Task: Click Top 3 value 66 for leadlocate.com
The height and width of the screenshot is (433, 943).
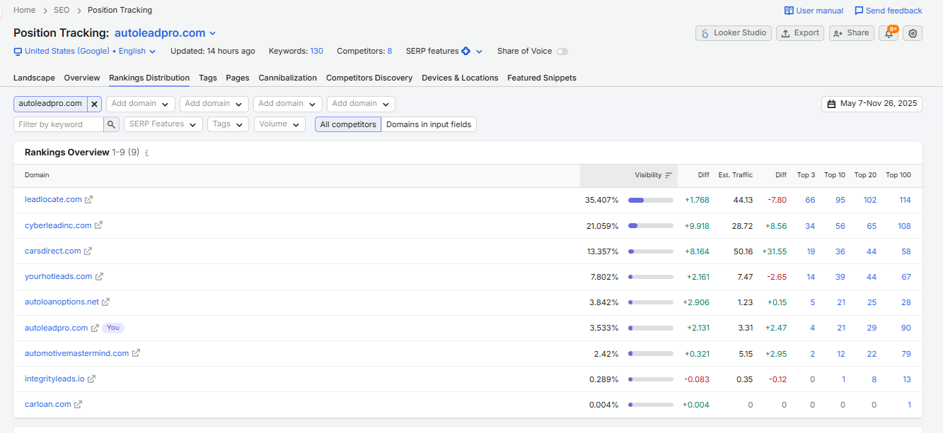Action: pyautogui.click(x=810, y=200)
